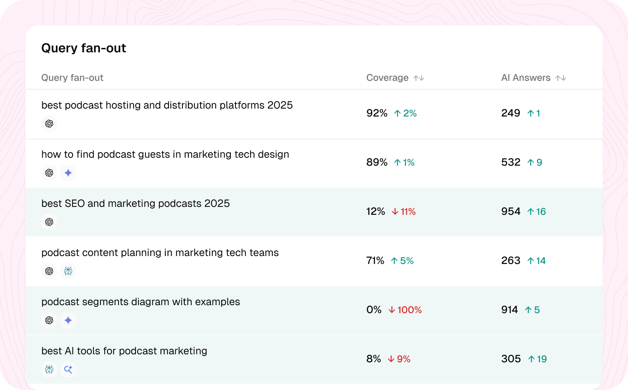Select best SEO and marketing podcasts 2025 row
Viewport: 628px width, 390px height.
[314, 212]
